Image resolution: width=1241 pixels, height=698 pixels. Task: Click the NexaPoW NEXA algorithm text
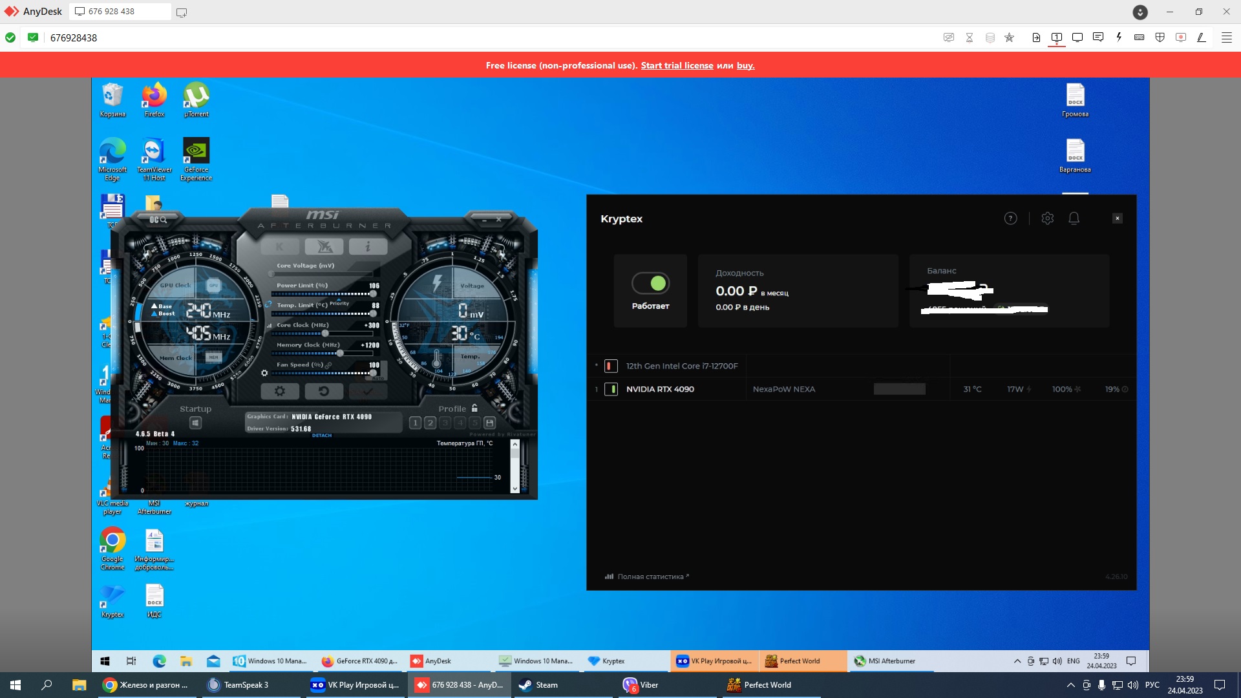[x=783, y=389]
